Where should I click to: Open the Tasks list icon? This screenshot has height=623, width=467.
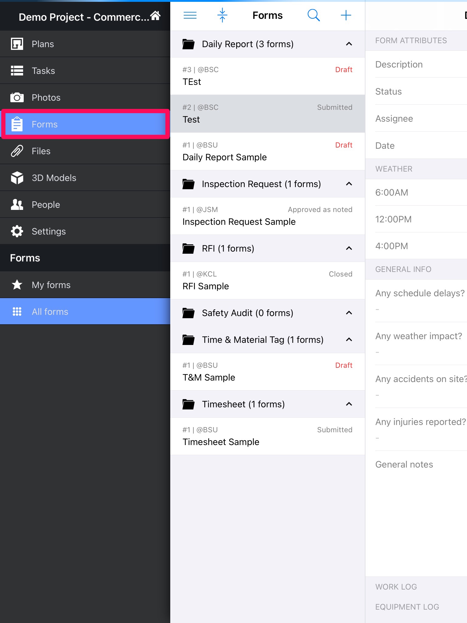pyautogui.click(x=17, y=71)
